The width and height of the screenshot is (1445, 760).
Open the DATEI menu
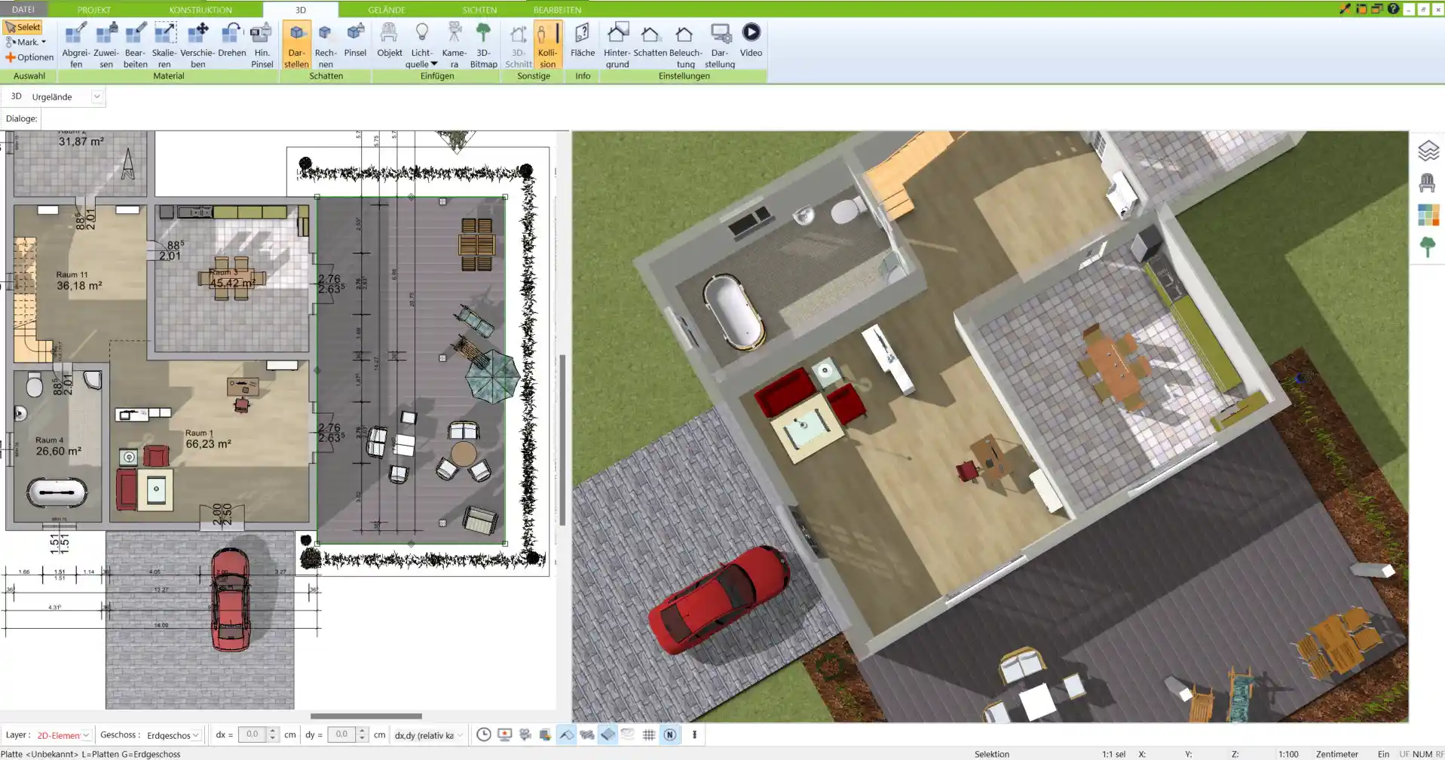(23, 9)
